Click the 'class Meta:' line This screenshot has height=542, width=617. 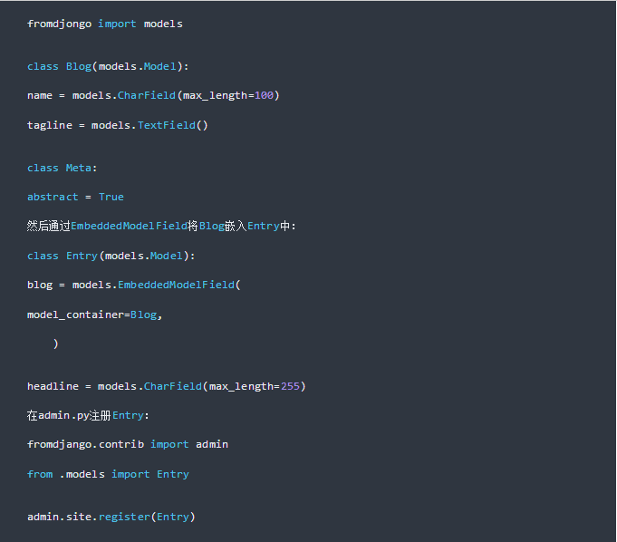point(62,168)
